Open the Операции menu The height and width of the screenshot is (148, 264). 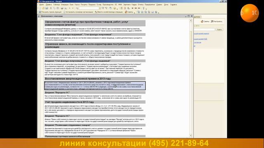click(65, 5)
